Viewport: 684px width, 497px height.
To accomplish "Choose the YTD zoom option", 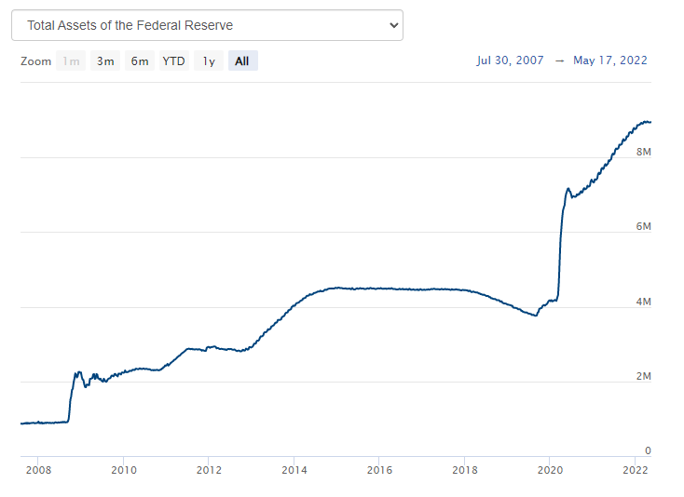I will (x=173, y=61).
